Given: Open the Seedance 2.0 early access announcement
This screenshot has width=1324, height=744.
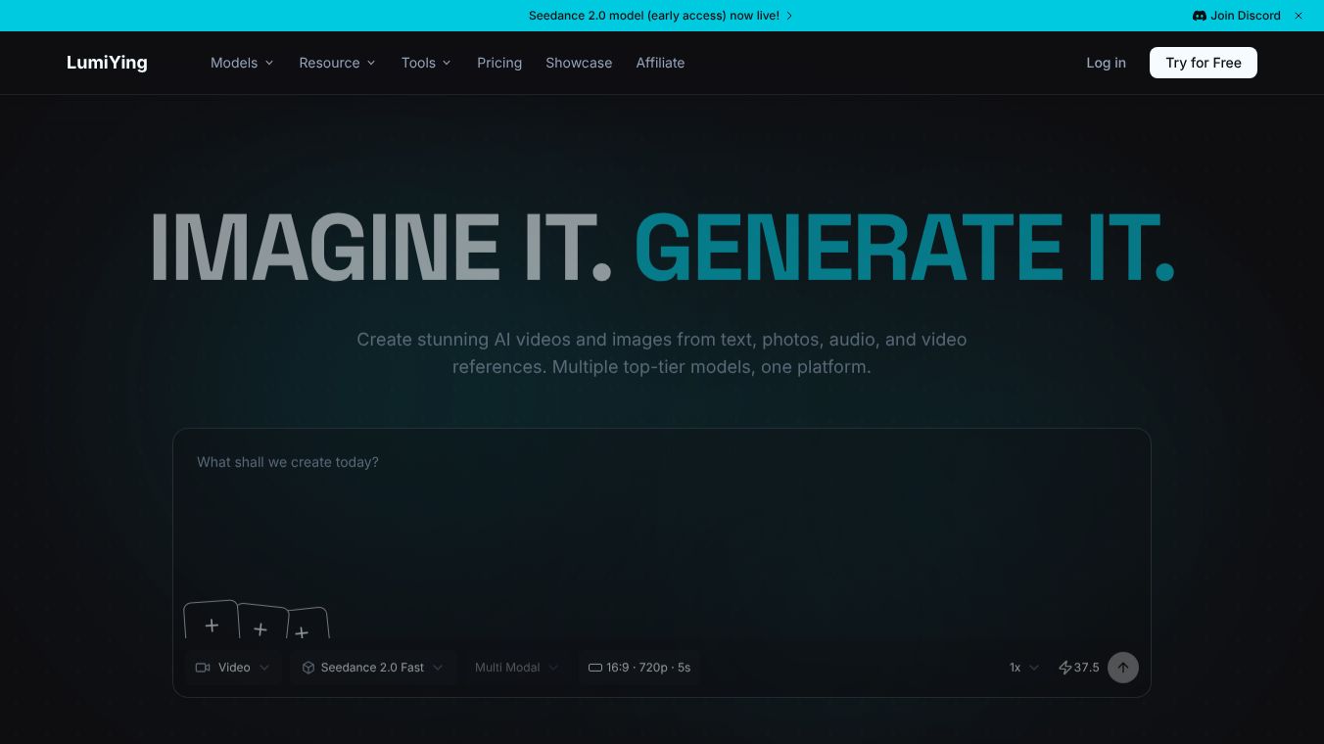Looking at the screenshot, I should 661,16.
